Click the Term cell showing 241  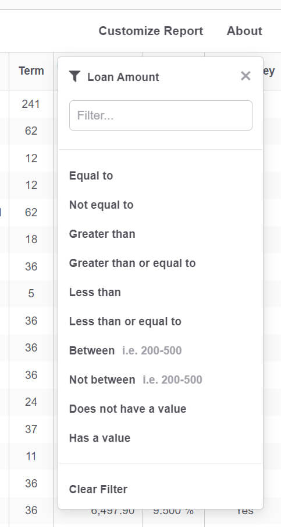[31, 104]
